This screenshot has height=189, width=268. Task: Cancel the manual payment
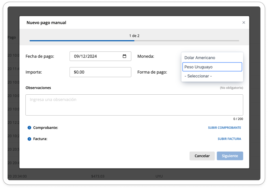(x=202, y=156)
